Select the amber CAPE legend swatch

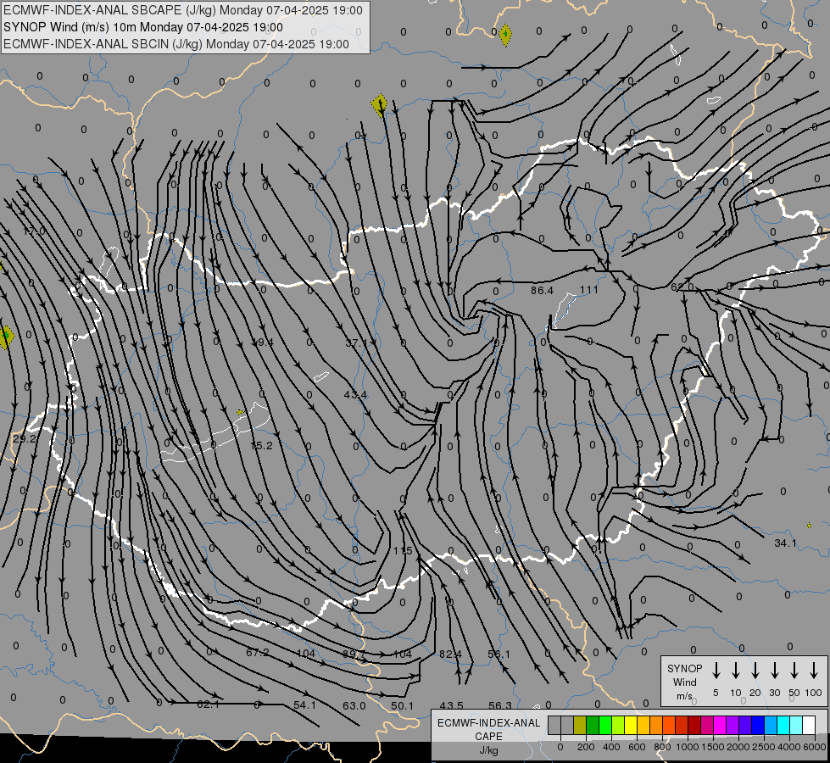pyautogui.click(x=643, y=726)
